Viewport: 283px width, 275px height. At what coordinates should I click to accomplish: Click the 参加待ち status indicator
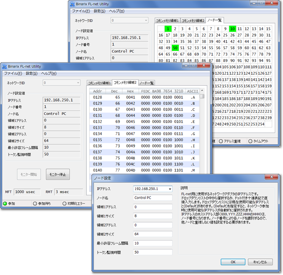(36, 203)
